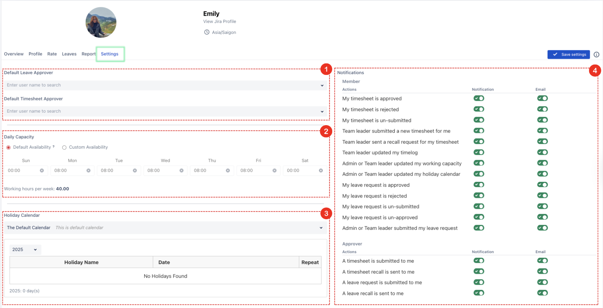Click the clock icon next to Asia/Saigon

206,32
